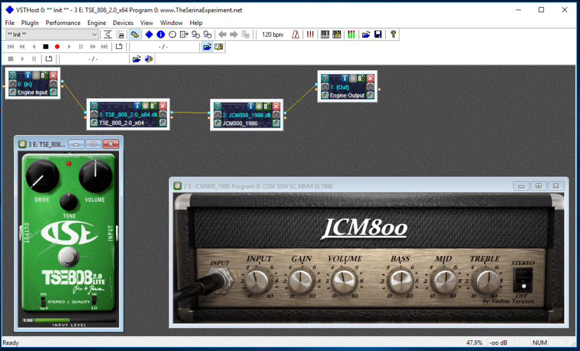Open the View menu
The width and height of the screenshot is (580, 351).
(147, 23)
